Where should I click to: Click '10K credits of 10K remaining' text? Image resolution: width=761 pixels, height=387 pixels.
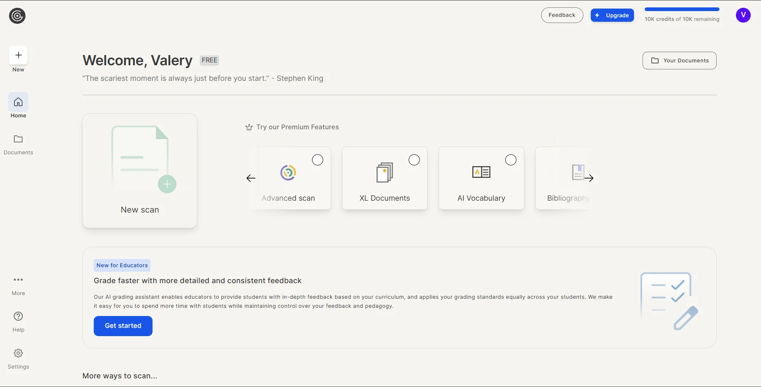point(682,19)
